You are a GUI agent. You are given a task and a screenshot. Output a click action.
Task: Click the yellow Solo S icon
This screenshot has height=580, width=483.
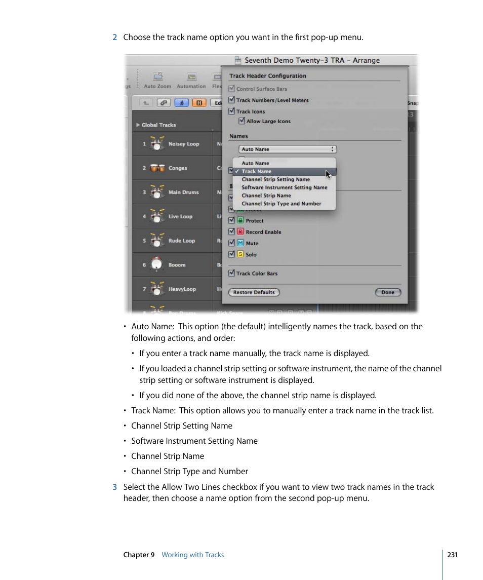click(240, 254)
